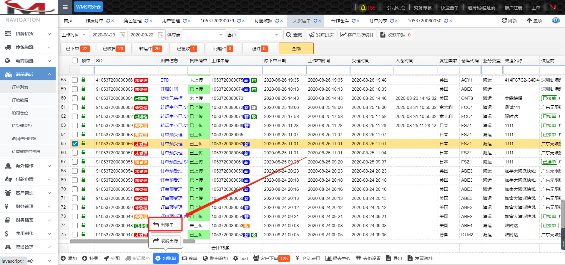Click the refresh icon on 大货运单 tab
Image resolution: width=565 pixels, height=265 pixels.
tap(315, 21)
